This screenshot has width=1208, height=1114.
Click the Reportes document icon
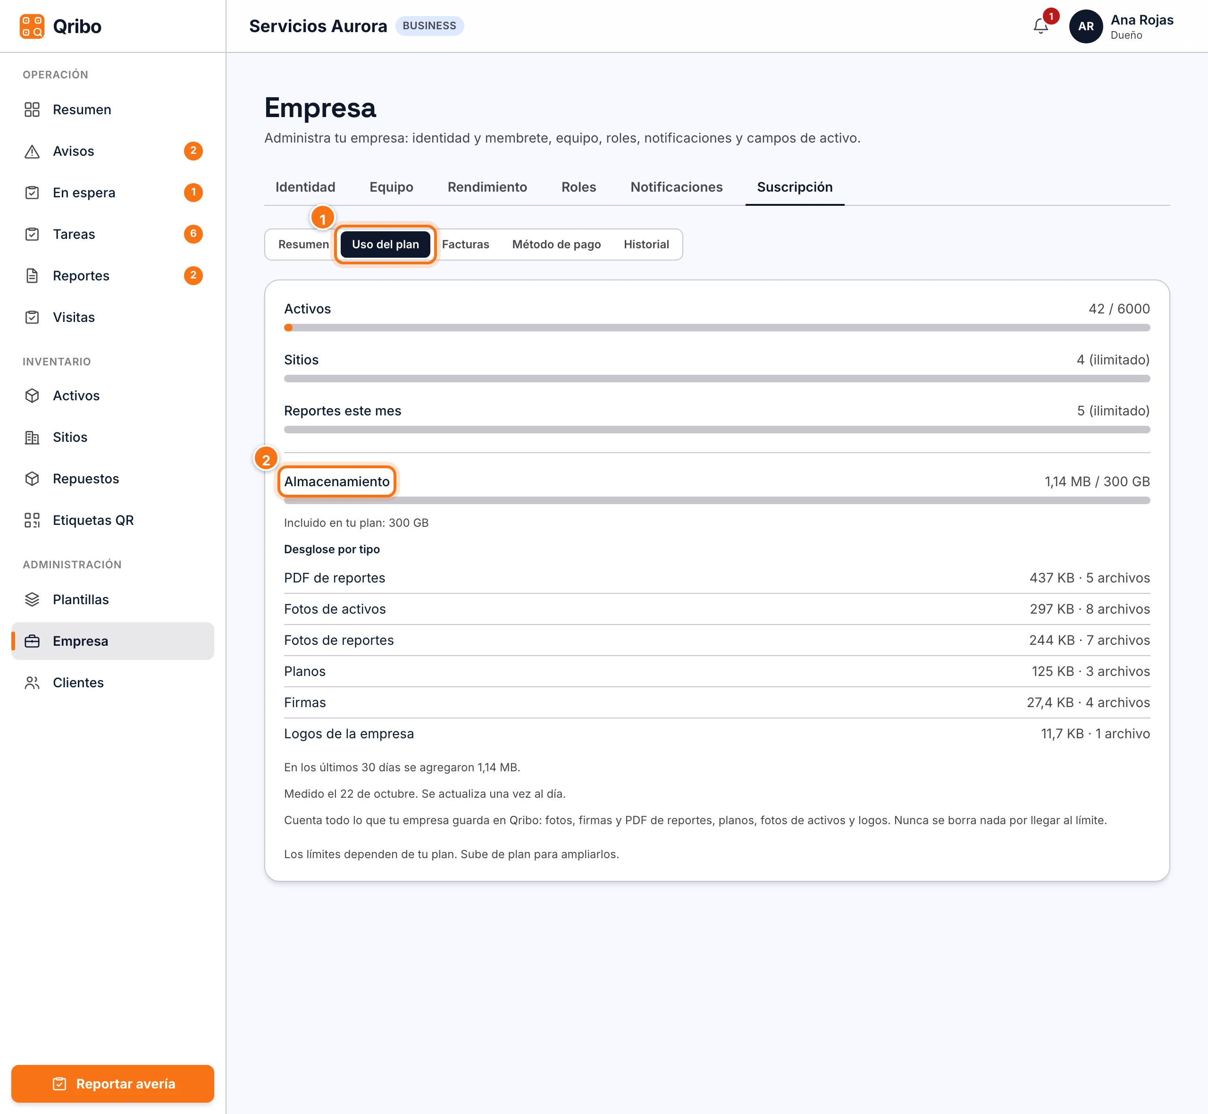(x=32, y=276)
